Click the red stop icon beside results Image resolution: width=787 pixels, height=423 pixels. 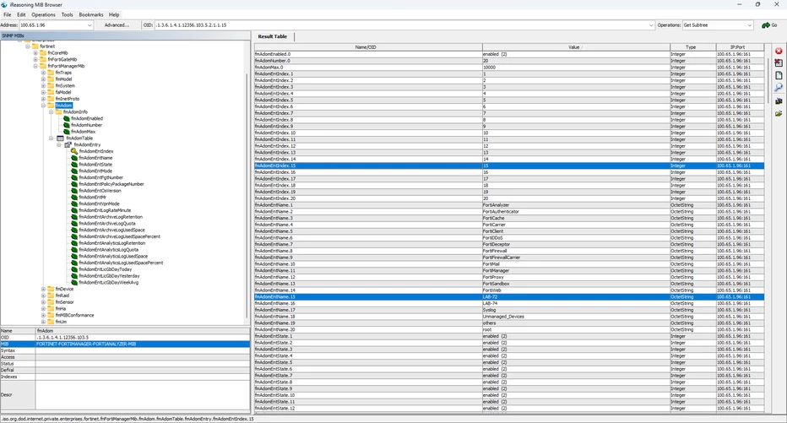[779, 51]
